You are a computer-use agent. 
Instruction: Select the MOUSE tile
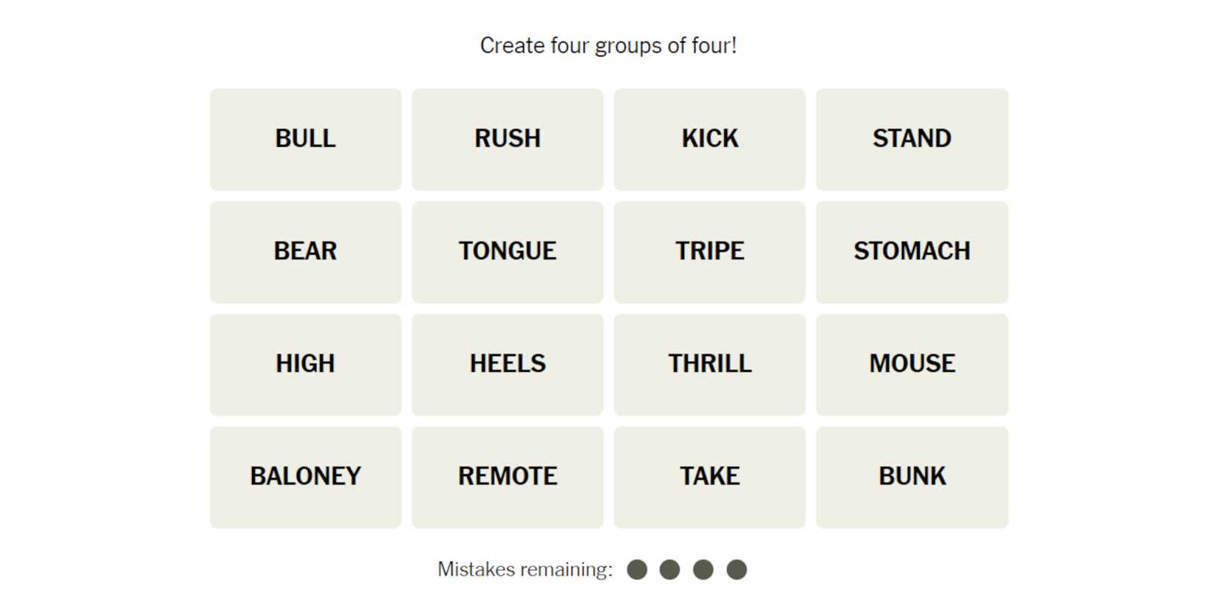[912, 365]
